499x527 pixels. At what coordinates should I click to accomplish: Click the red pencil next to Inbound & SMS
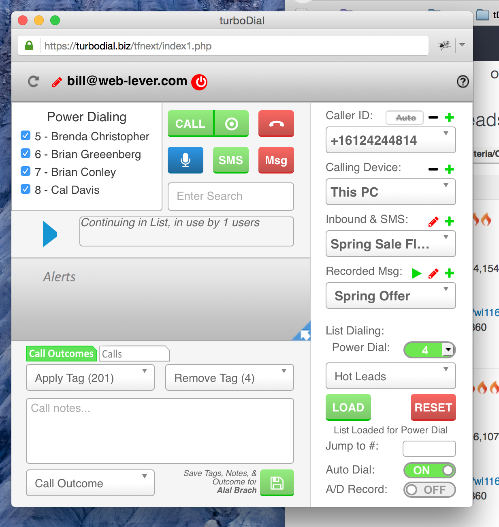pyautogui.click(x=433, y=221)
